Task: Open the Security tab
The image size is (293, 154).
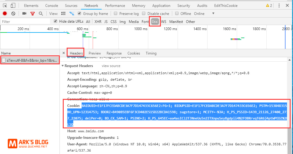Action: tap(184, 6)
